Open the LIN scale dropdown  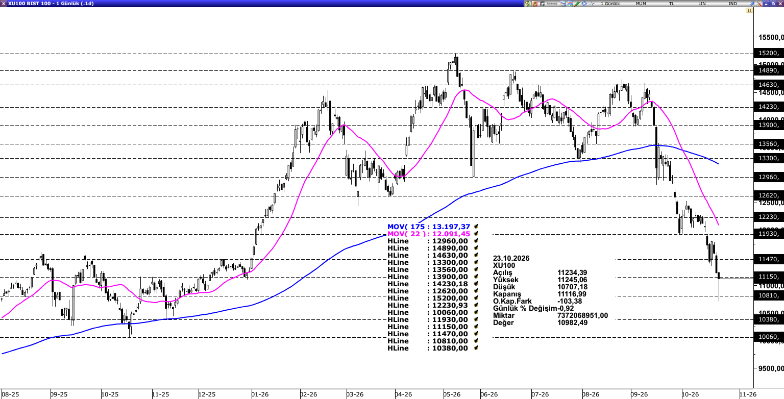pos(702,4)
